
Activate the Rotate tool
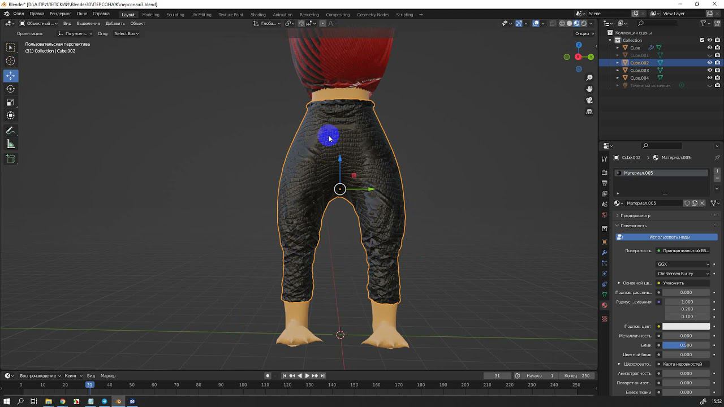click(x=11, y=89)
